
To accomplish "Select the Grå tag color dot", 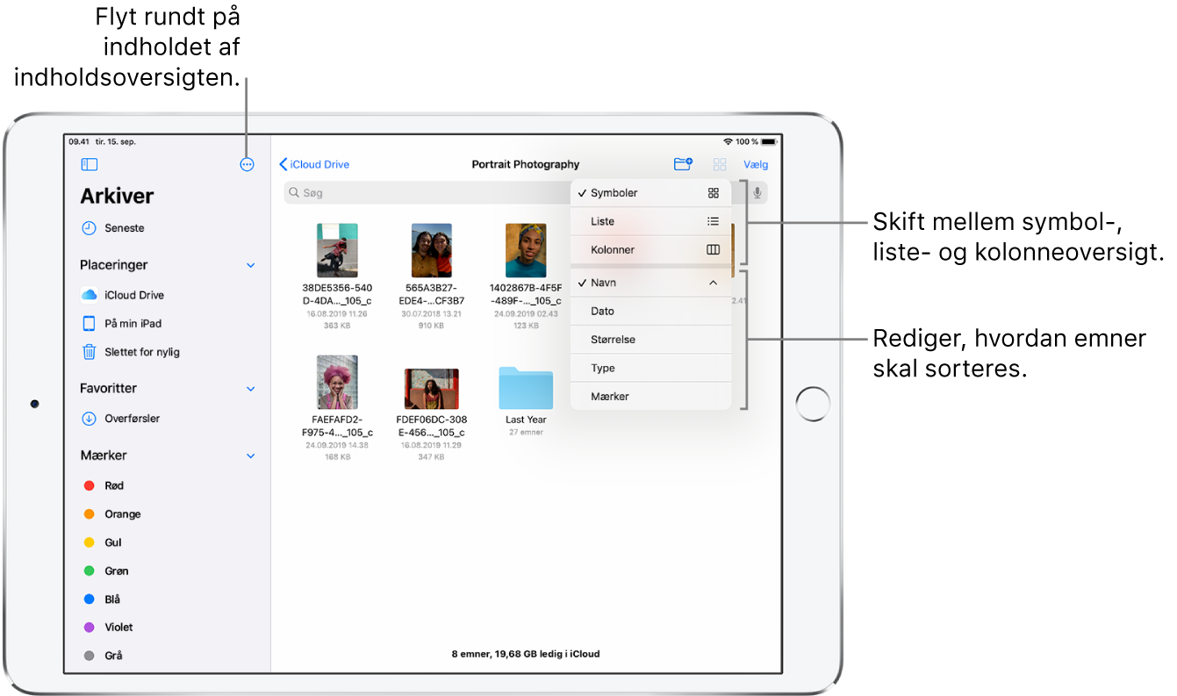I will point(89,656).
